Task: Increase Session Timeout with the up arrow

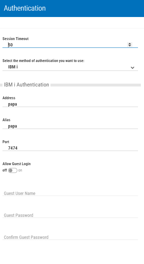Action: pos(130,44)
